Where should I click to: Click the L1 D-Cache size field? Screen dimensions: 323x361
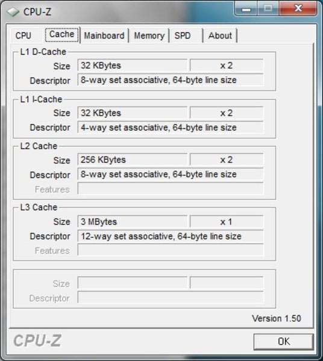pyautogui.click(x=133, y=66)
